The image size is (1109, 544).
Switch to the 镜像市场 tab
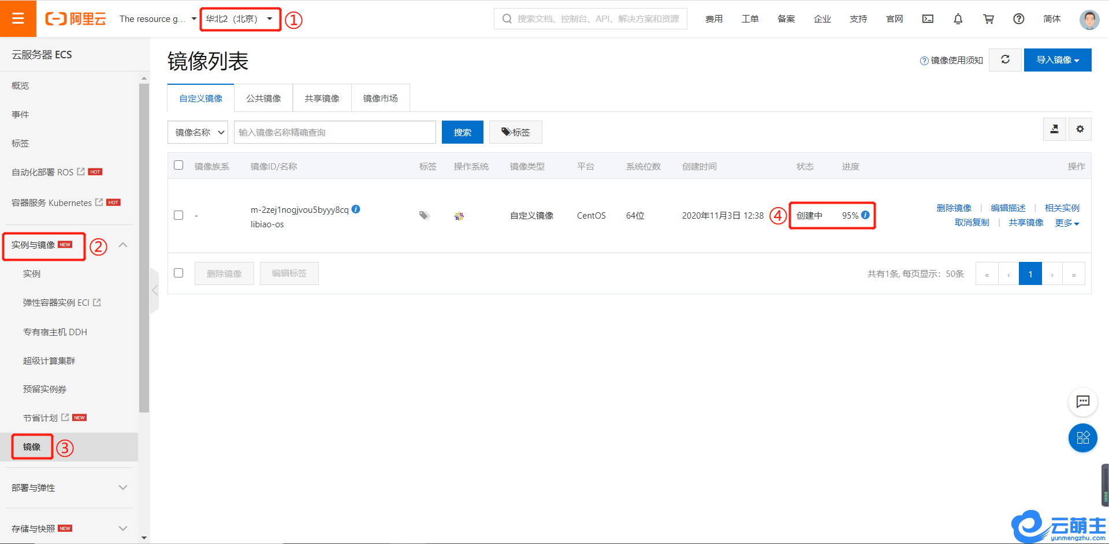(380, 99)
